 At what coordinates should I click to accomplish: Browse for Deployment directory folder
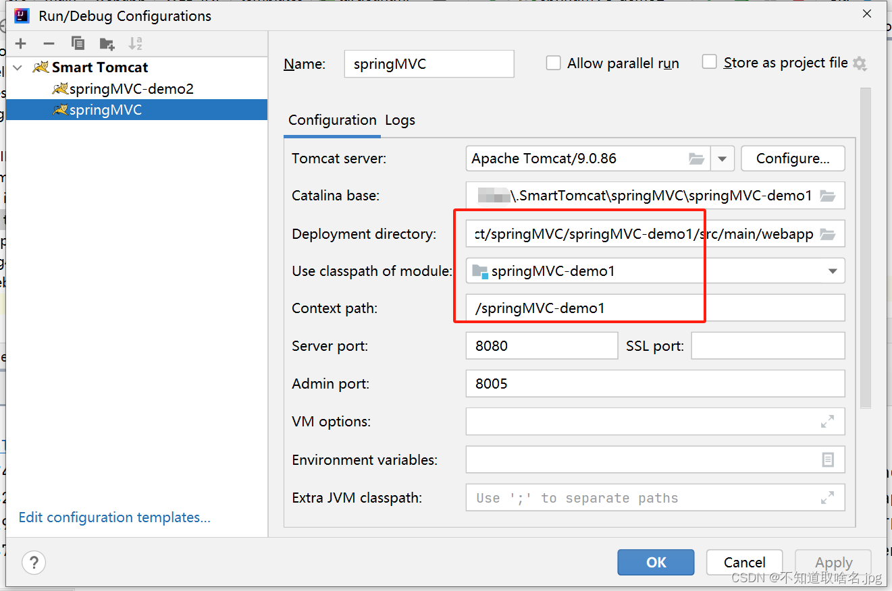(827, 234)
